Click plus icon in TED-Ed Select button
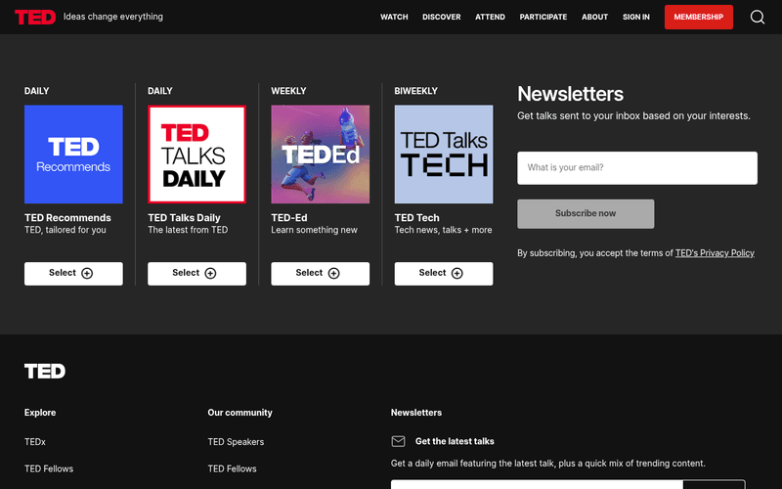782x489 pixels. (x=333, y=274)
